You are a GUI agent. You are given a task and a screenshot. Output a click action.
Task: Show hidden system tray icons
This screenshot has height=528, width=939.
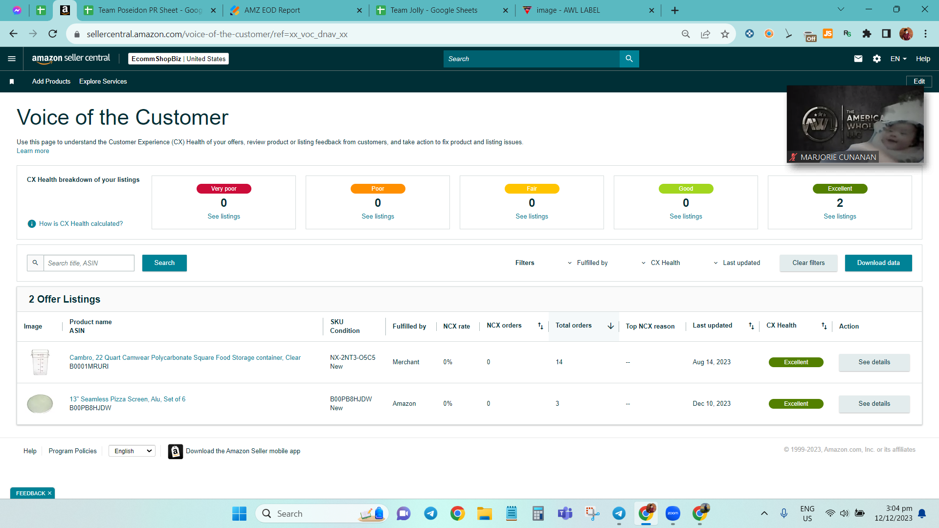(764, 514)
